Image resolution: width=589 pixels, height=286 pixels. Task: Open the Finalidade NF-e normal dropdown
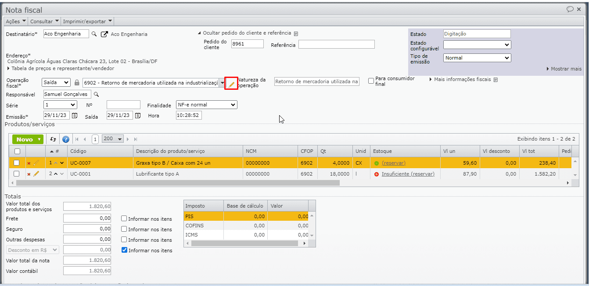click(206, 105)
